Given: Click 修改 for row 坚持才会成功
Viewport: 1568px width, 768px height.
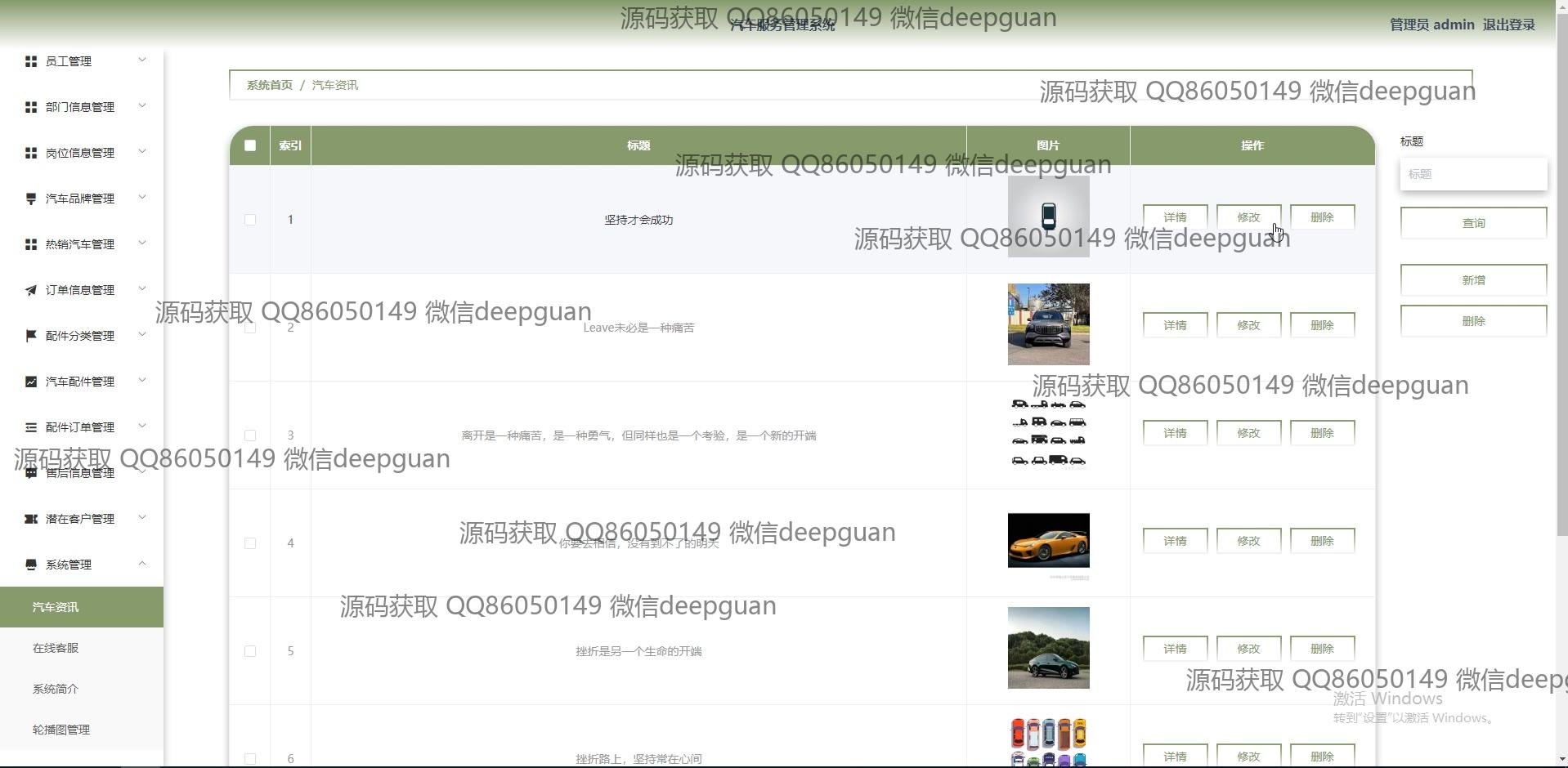Looking at the screenshot, I should [1248, 217].
